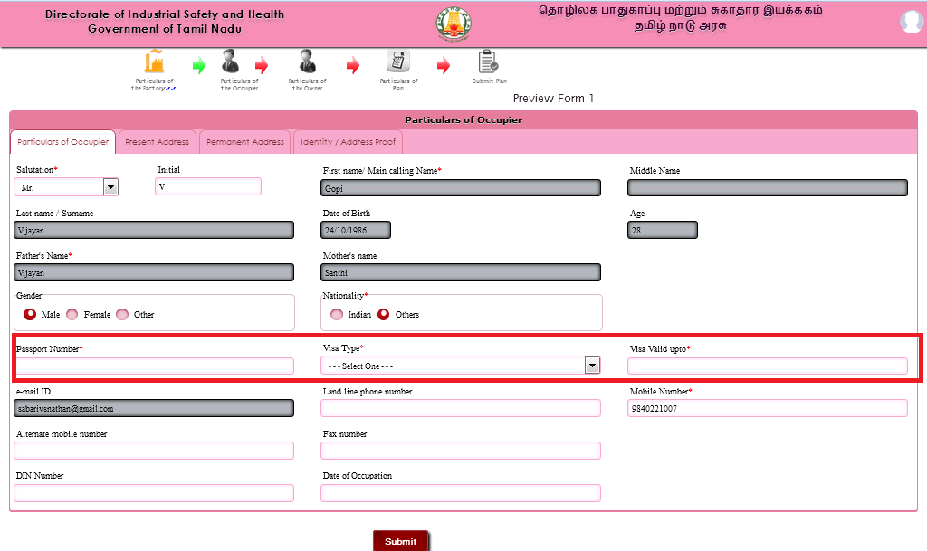Focus the Date of Occupation field
Screen dimensions: 927x551
461,493
